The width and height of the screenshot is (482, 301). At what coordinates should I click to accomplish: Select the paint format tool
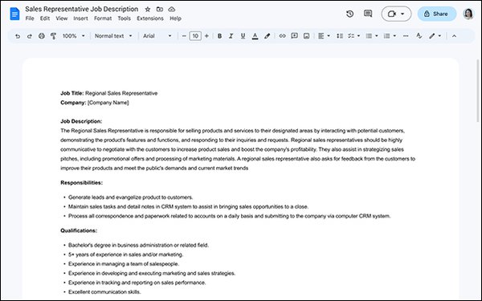(54, 36)
